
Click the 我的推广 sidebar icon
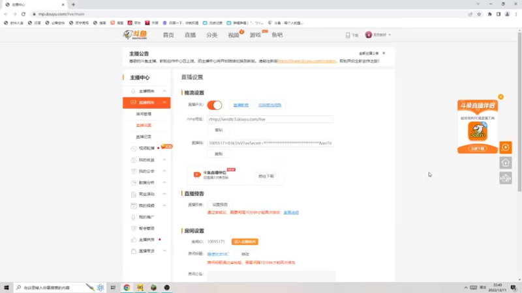[134, 217]
